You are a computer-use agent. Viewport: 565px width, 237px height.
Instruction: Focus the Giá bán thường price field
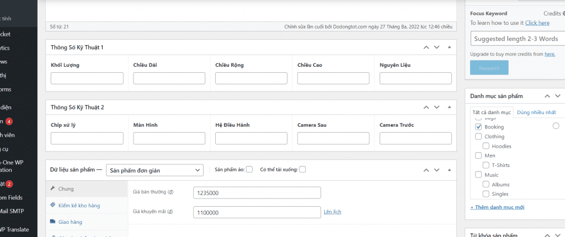click(257, 193)
